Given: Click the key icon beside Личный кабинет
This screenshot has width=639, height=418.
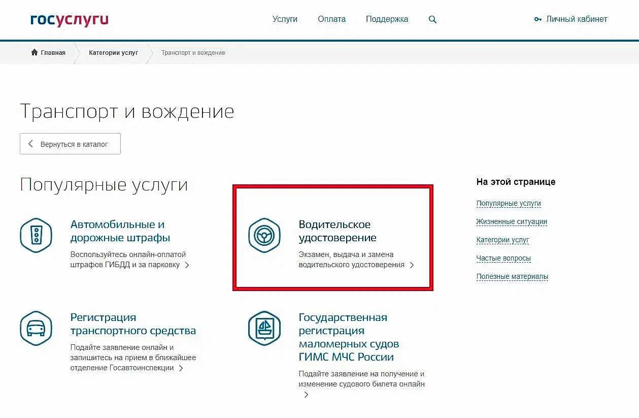Looking at the screenshot, I should pyautogui.click(x=538, y=20).
